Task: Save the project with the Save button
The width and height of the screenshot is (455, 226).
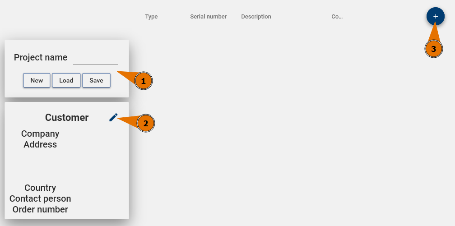Action: (x=96, y=80)
